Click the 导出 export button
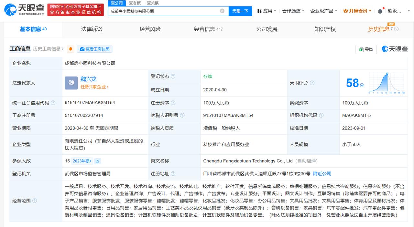The width and height of the screenshot is (414, 227). (366, 49)
